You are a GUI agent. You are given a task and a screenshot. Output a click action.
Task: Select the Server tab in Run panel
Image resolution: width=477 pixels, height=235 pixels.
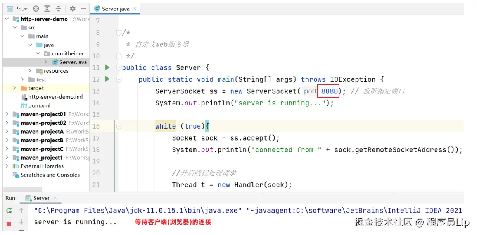coord(41,198)
